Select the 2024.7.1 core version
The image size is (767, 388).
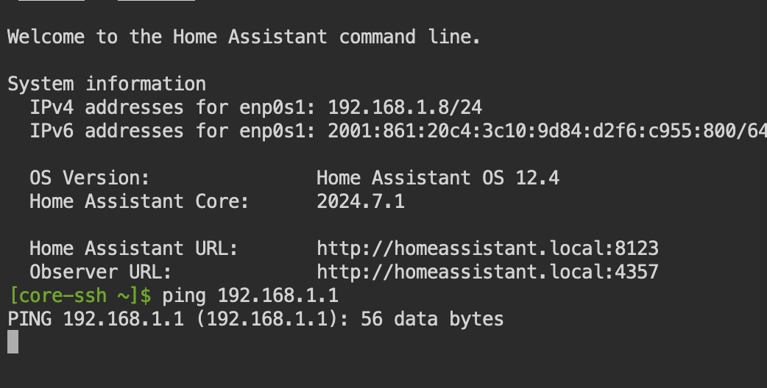(361, 201)
